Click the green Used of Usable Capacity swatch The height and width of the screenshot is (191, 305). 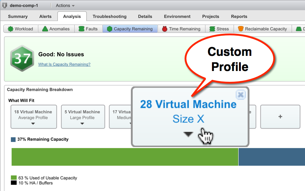(14, 178)
